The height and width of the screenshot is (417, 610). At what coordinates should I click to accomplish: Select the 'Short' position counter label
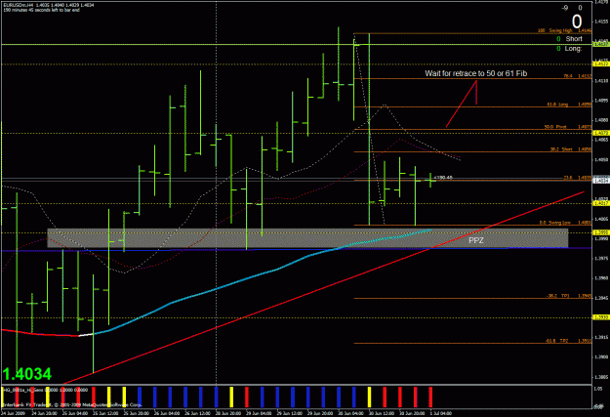coord(574,38)
